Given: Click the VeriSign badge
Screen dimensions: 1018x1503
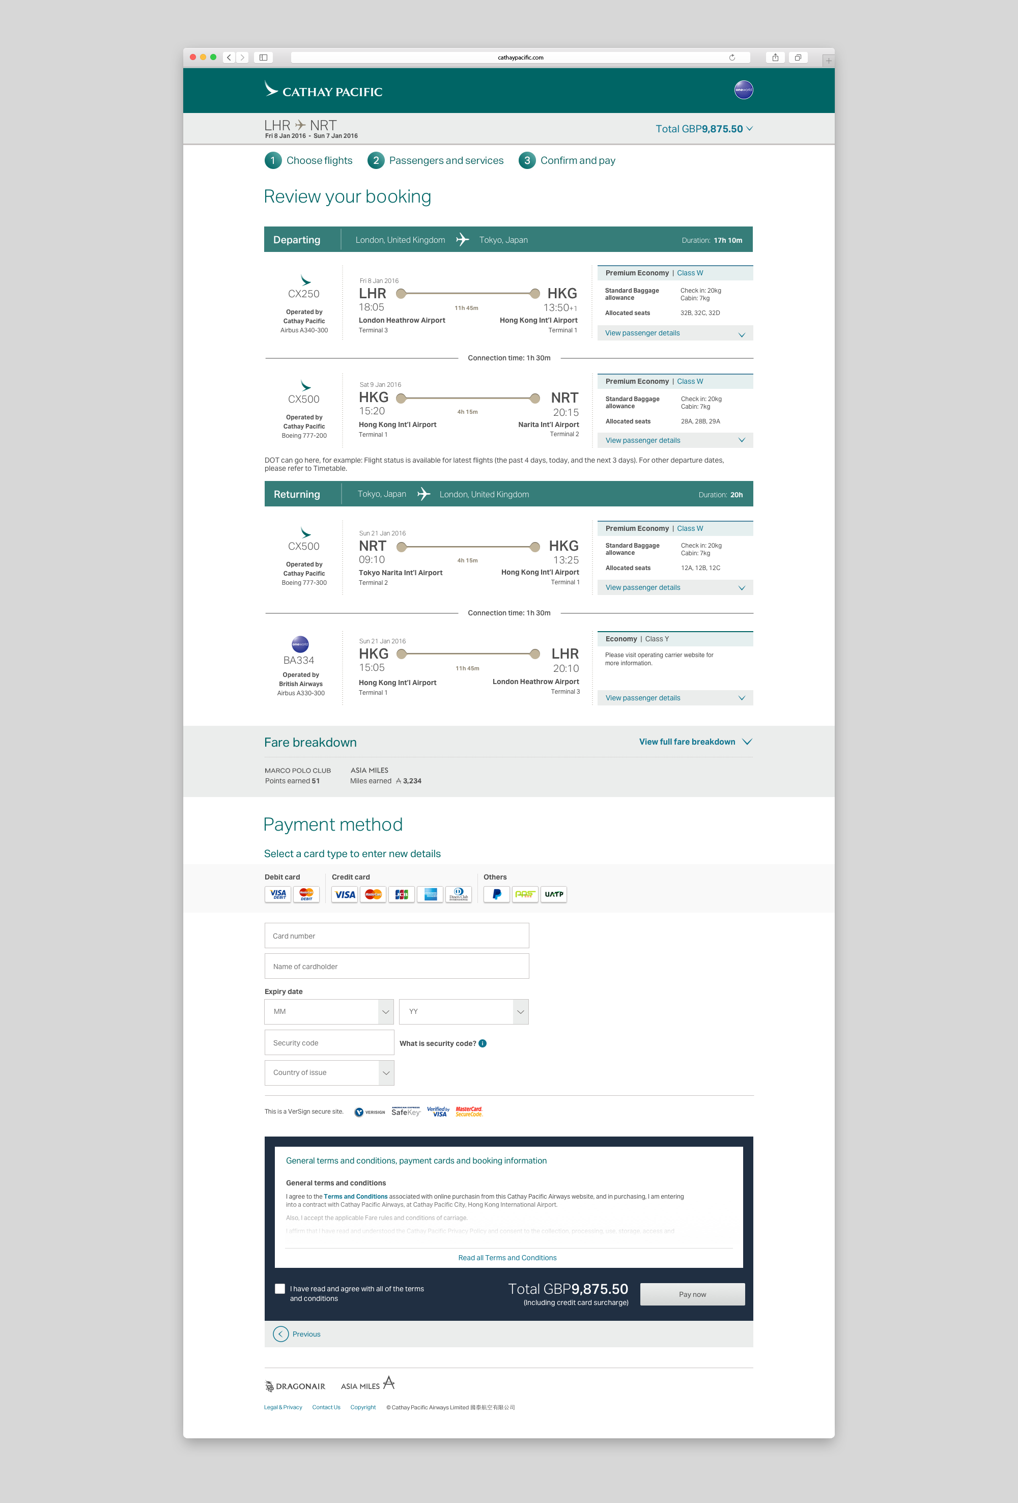Looking at the screenshot, I should pos(370,1113).
